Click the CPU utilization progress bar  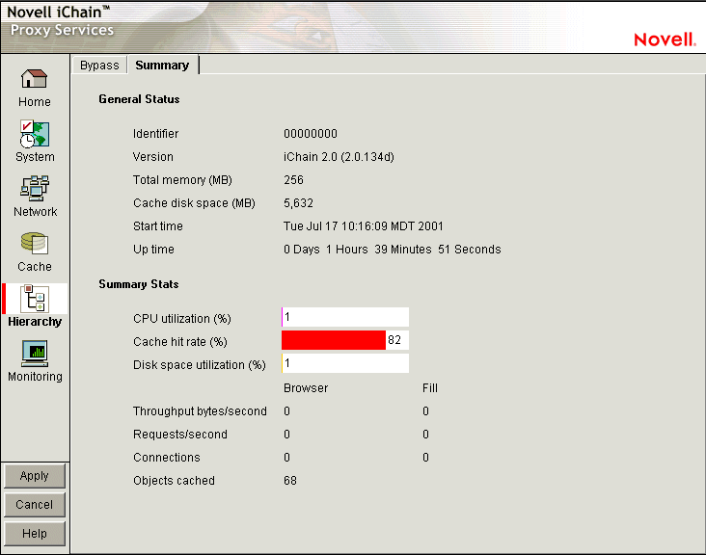[345, 317]
